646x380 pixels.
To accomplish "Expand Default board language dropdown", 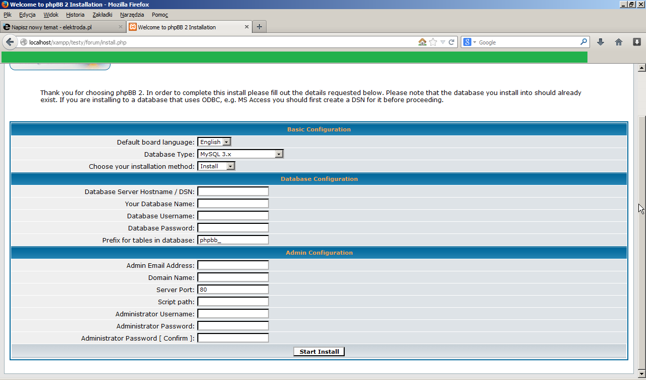I will pyautogui.click(x=214, y=142).
